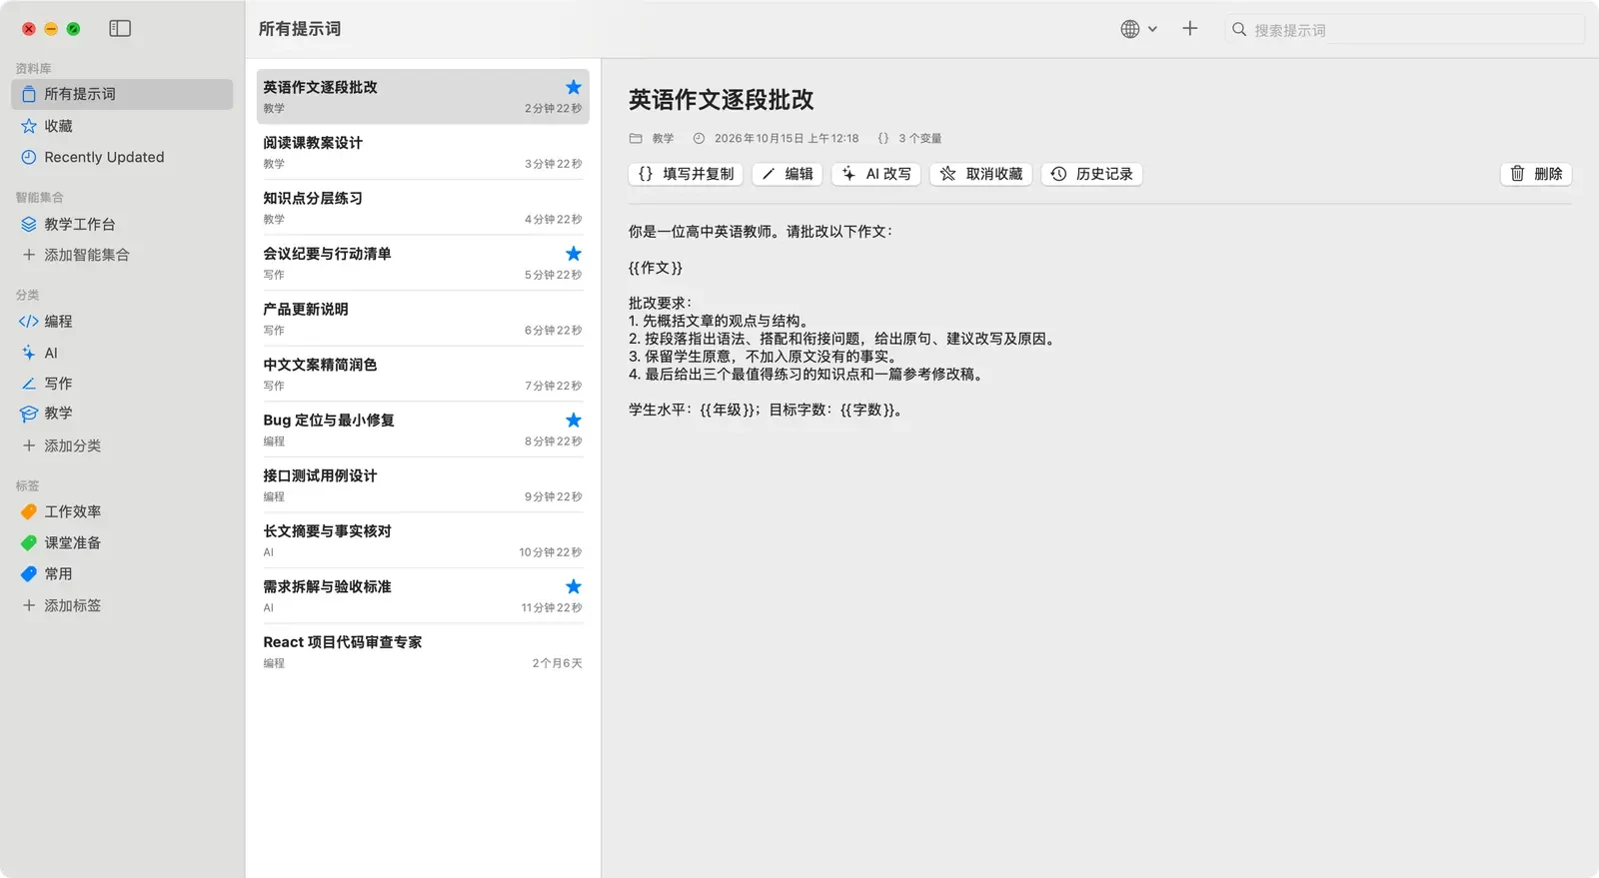Select the blue 常用 tag
The height and width of the screenshot is (878, 1599).
(122, 573)
